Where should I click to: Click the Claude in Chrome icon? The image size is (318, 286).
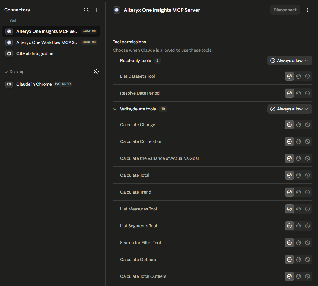[x=9, y=84]
